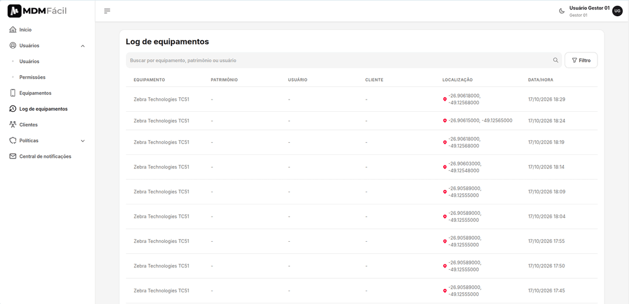Open Log de equipamentos menu item
This screenshot has width=629, height=304.
click(x=43, y=109)
